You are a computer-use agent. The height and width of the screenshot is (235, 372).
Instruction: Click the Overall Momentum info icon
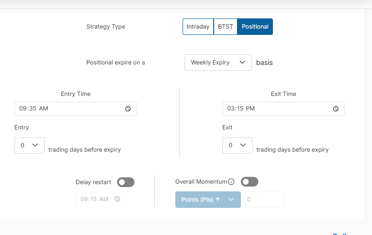[231, 182]
